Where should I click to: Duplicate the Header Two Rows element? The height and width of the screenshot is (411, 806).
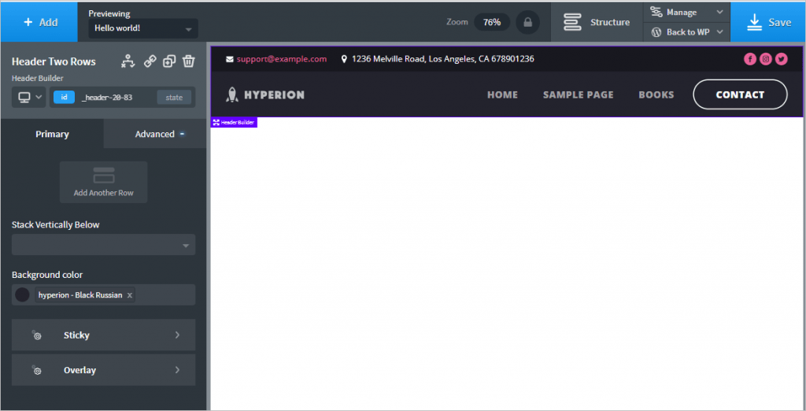point(169,61)
